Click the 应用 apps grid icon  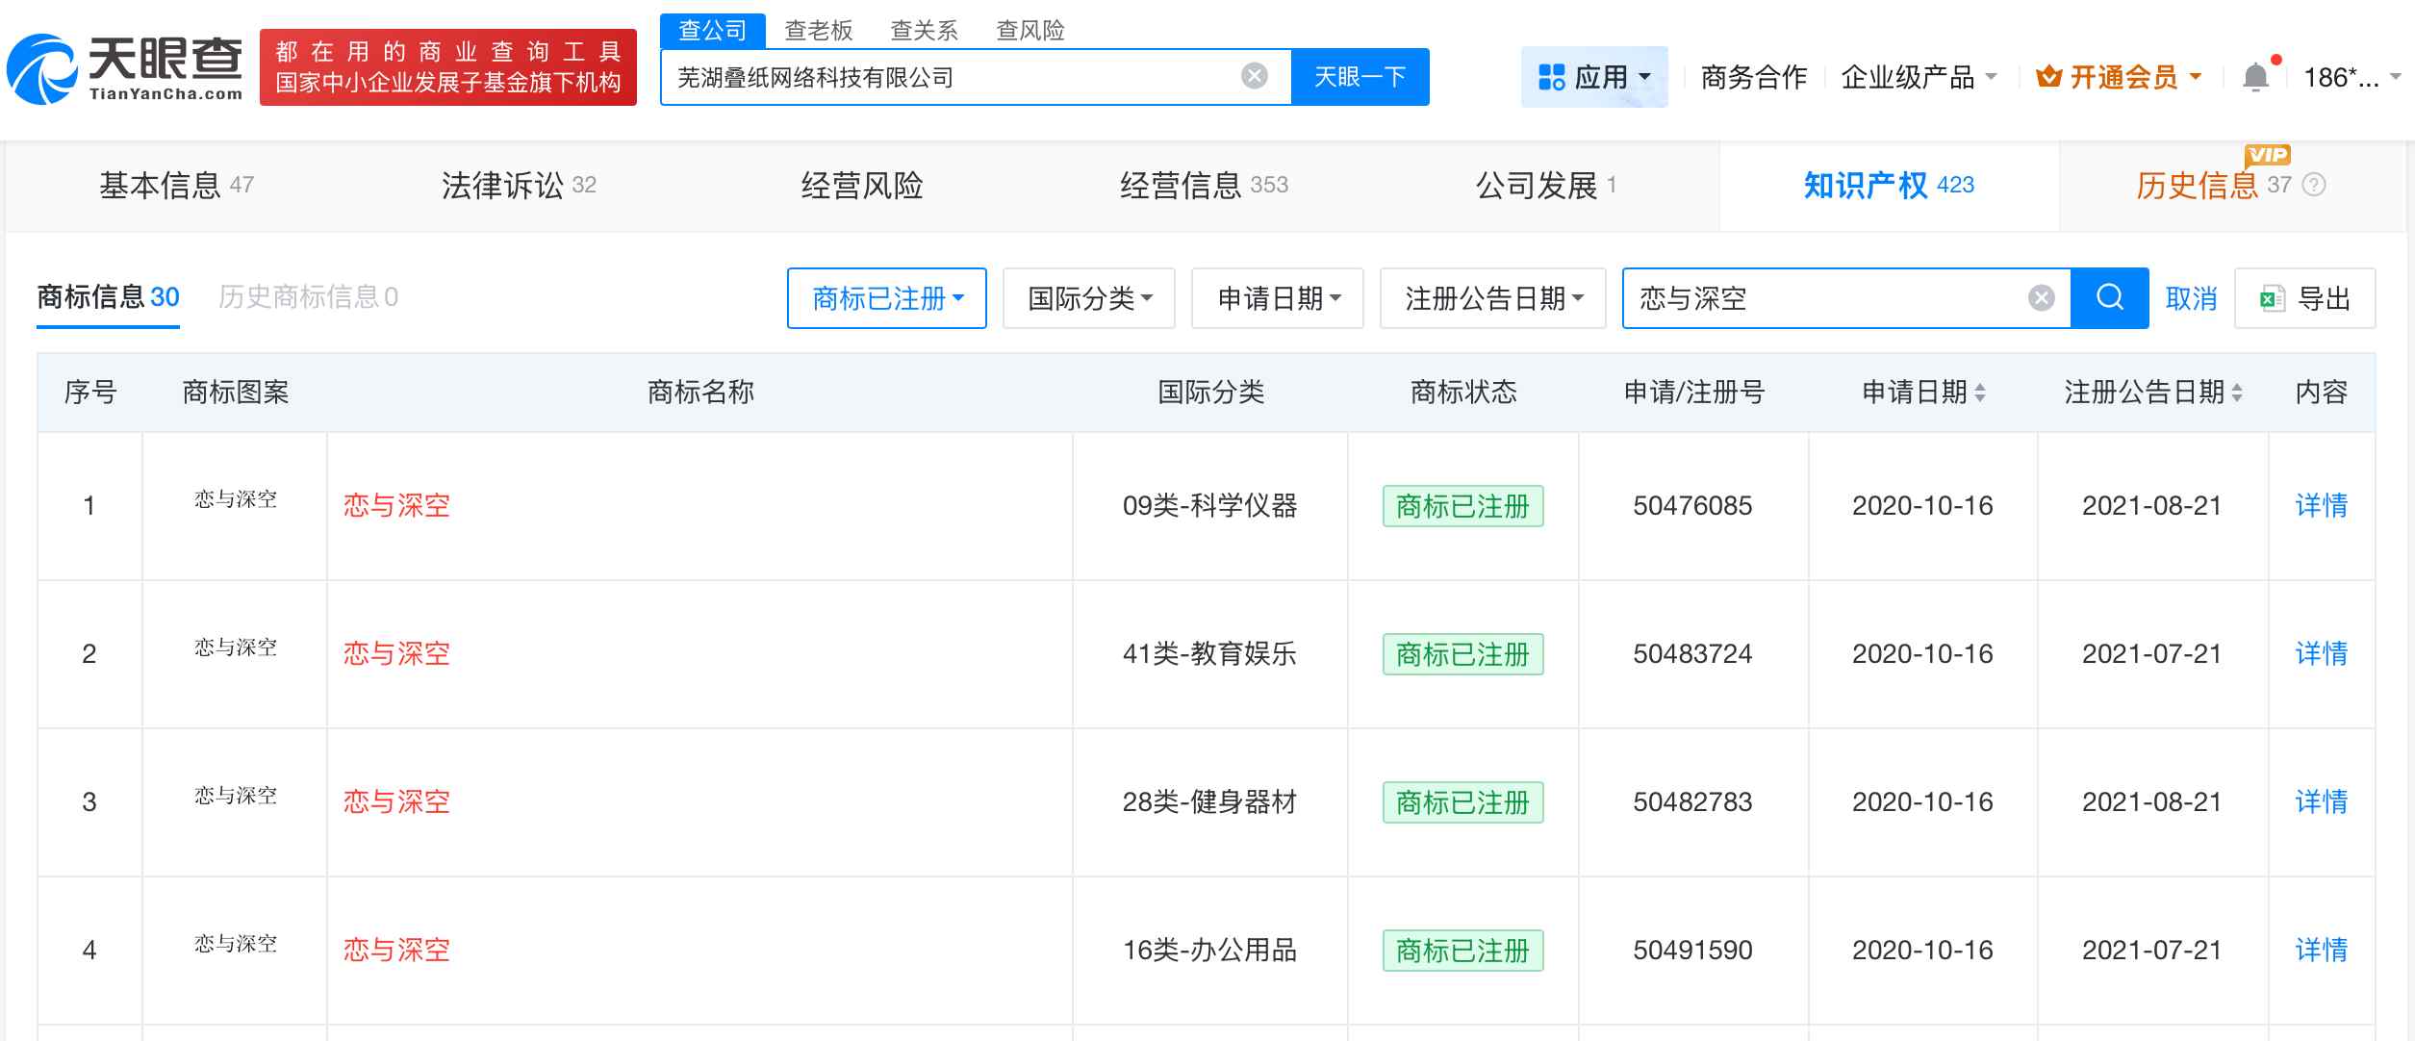[x=1554, y=77]
